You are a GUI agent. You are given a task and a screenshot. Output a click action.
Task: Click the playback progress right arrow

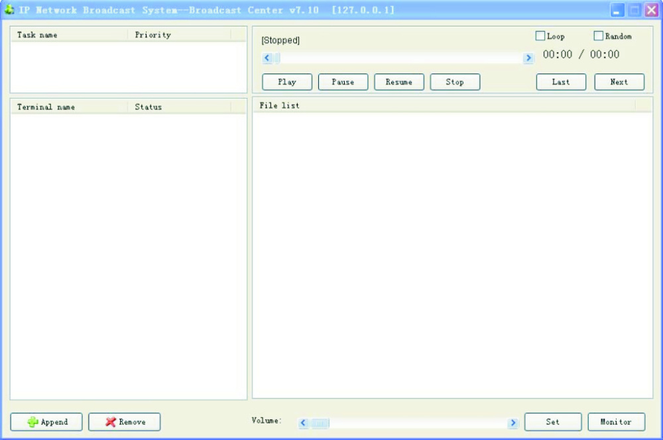(x=528, y=58)
